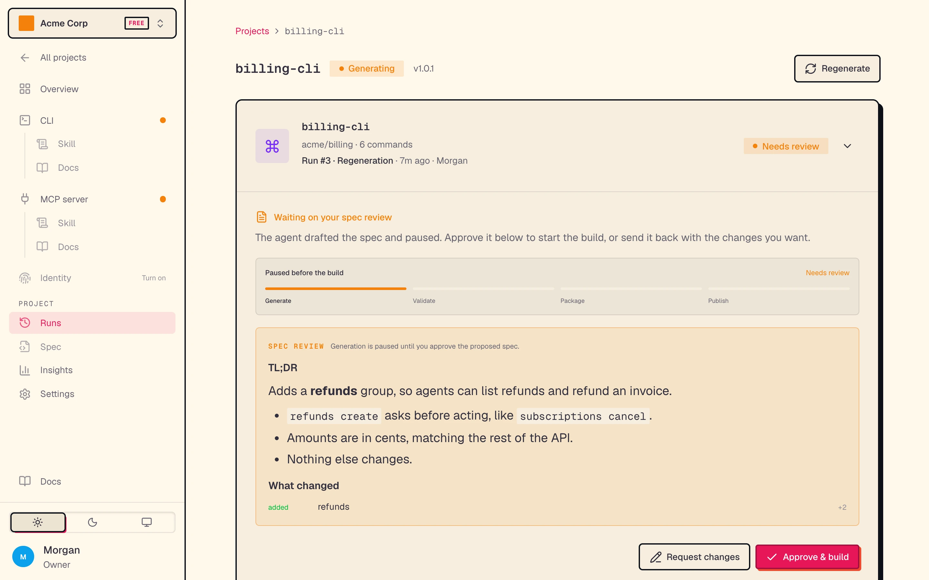Click the added refunds change row

pos(557,507)
